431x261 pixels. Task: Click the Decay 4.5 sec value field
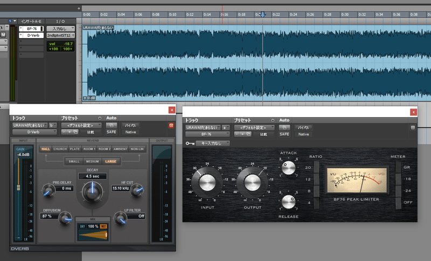92,176
